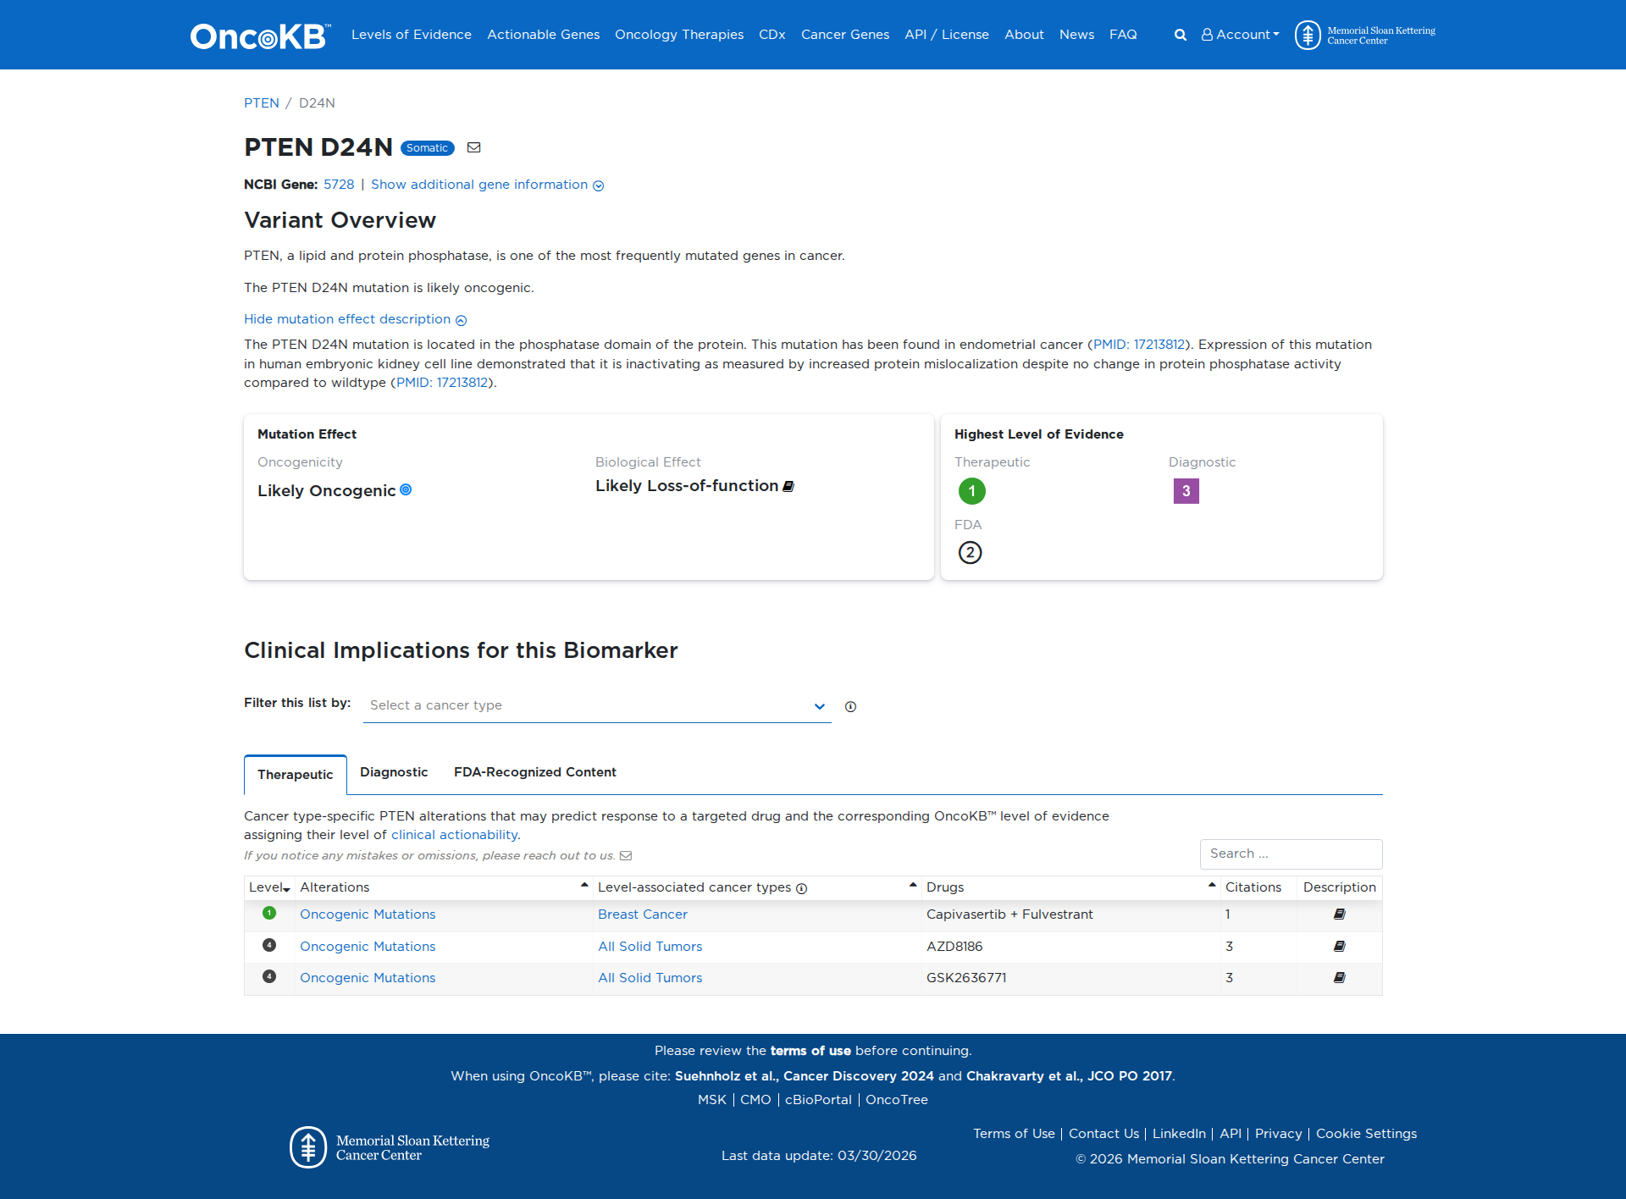The height and width of the screenshot is (1199, 1626).
Task: Click the info icon beside the cancer type filter
Action: pyautogui.click(x=851, y=706)
